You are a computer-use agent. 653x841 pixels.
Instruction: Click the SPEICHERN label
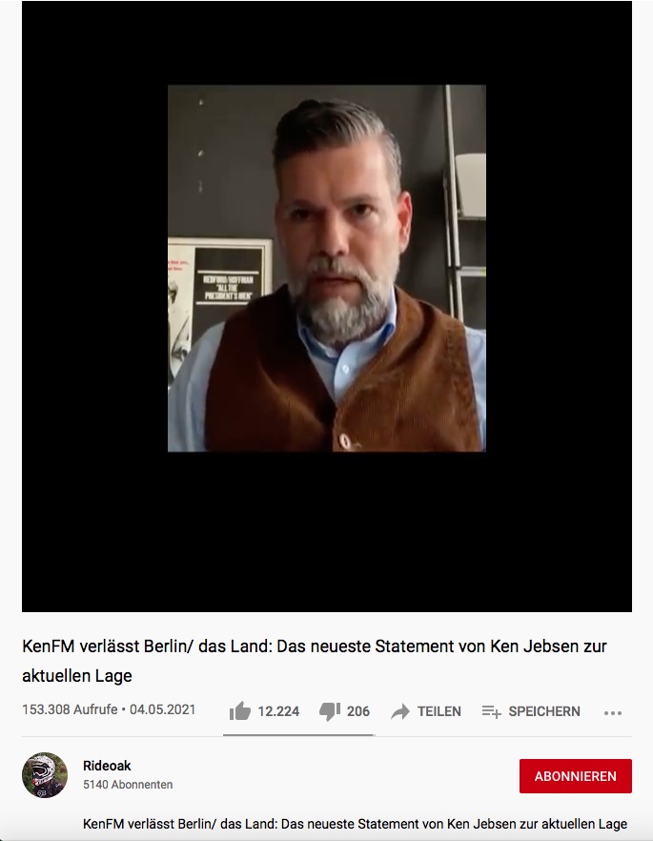[x=544, y=711]
